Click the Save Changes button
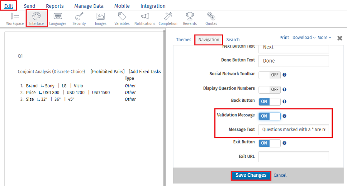Screen dimensions: 347x186 tap(251, 175)
